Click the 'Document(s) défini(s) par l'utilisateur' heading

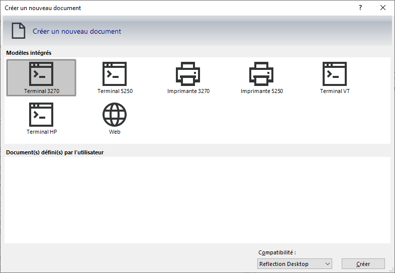(x=55, y=152)
